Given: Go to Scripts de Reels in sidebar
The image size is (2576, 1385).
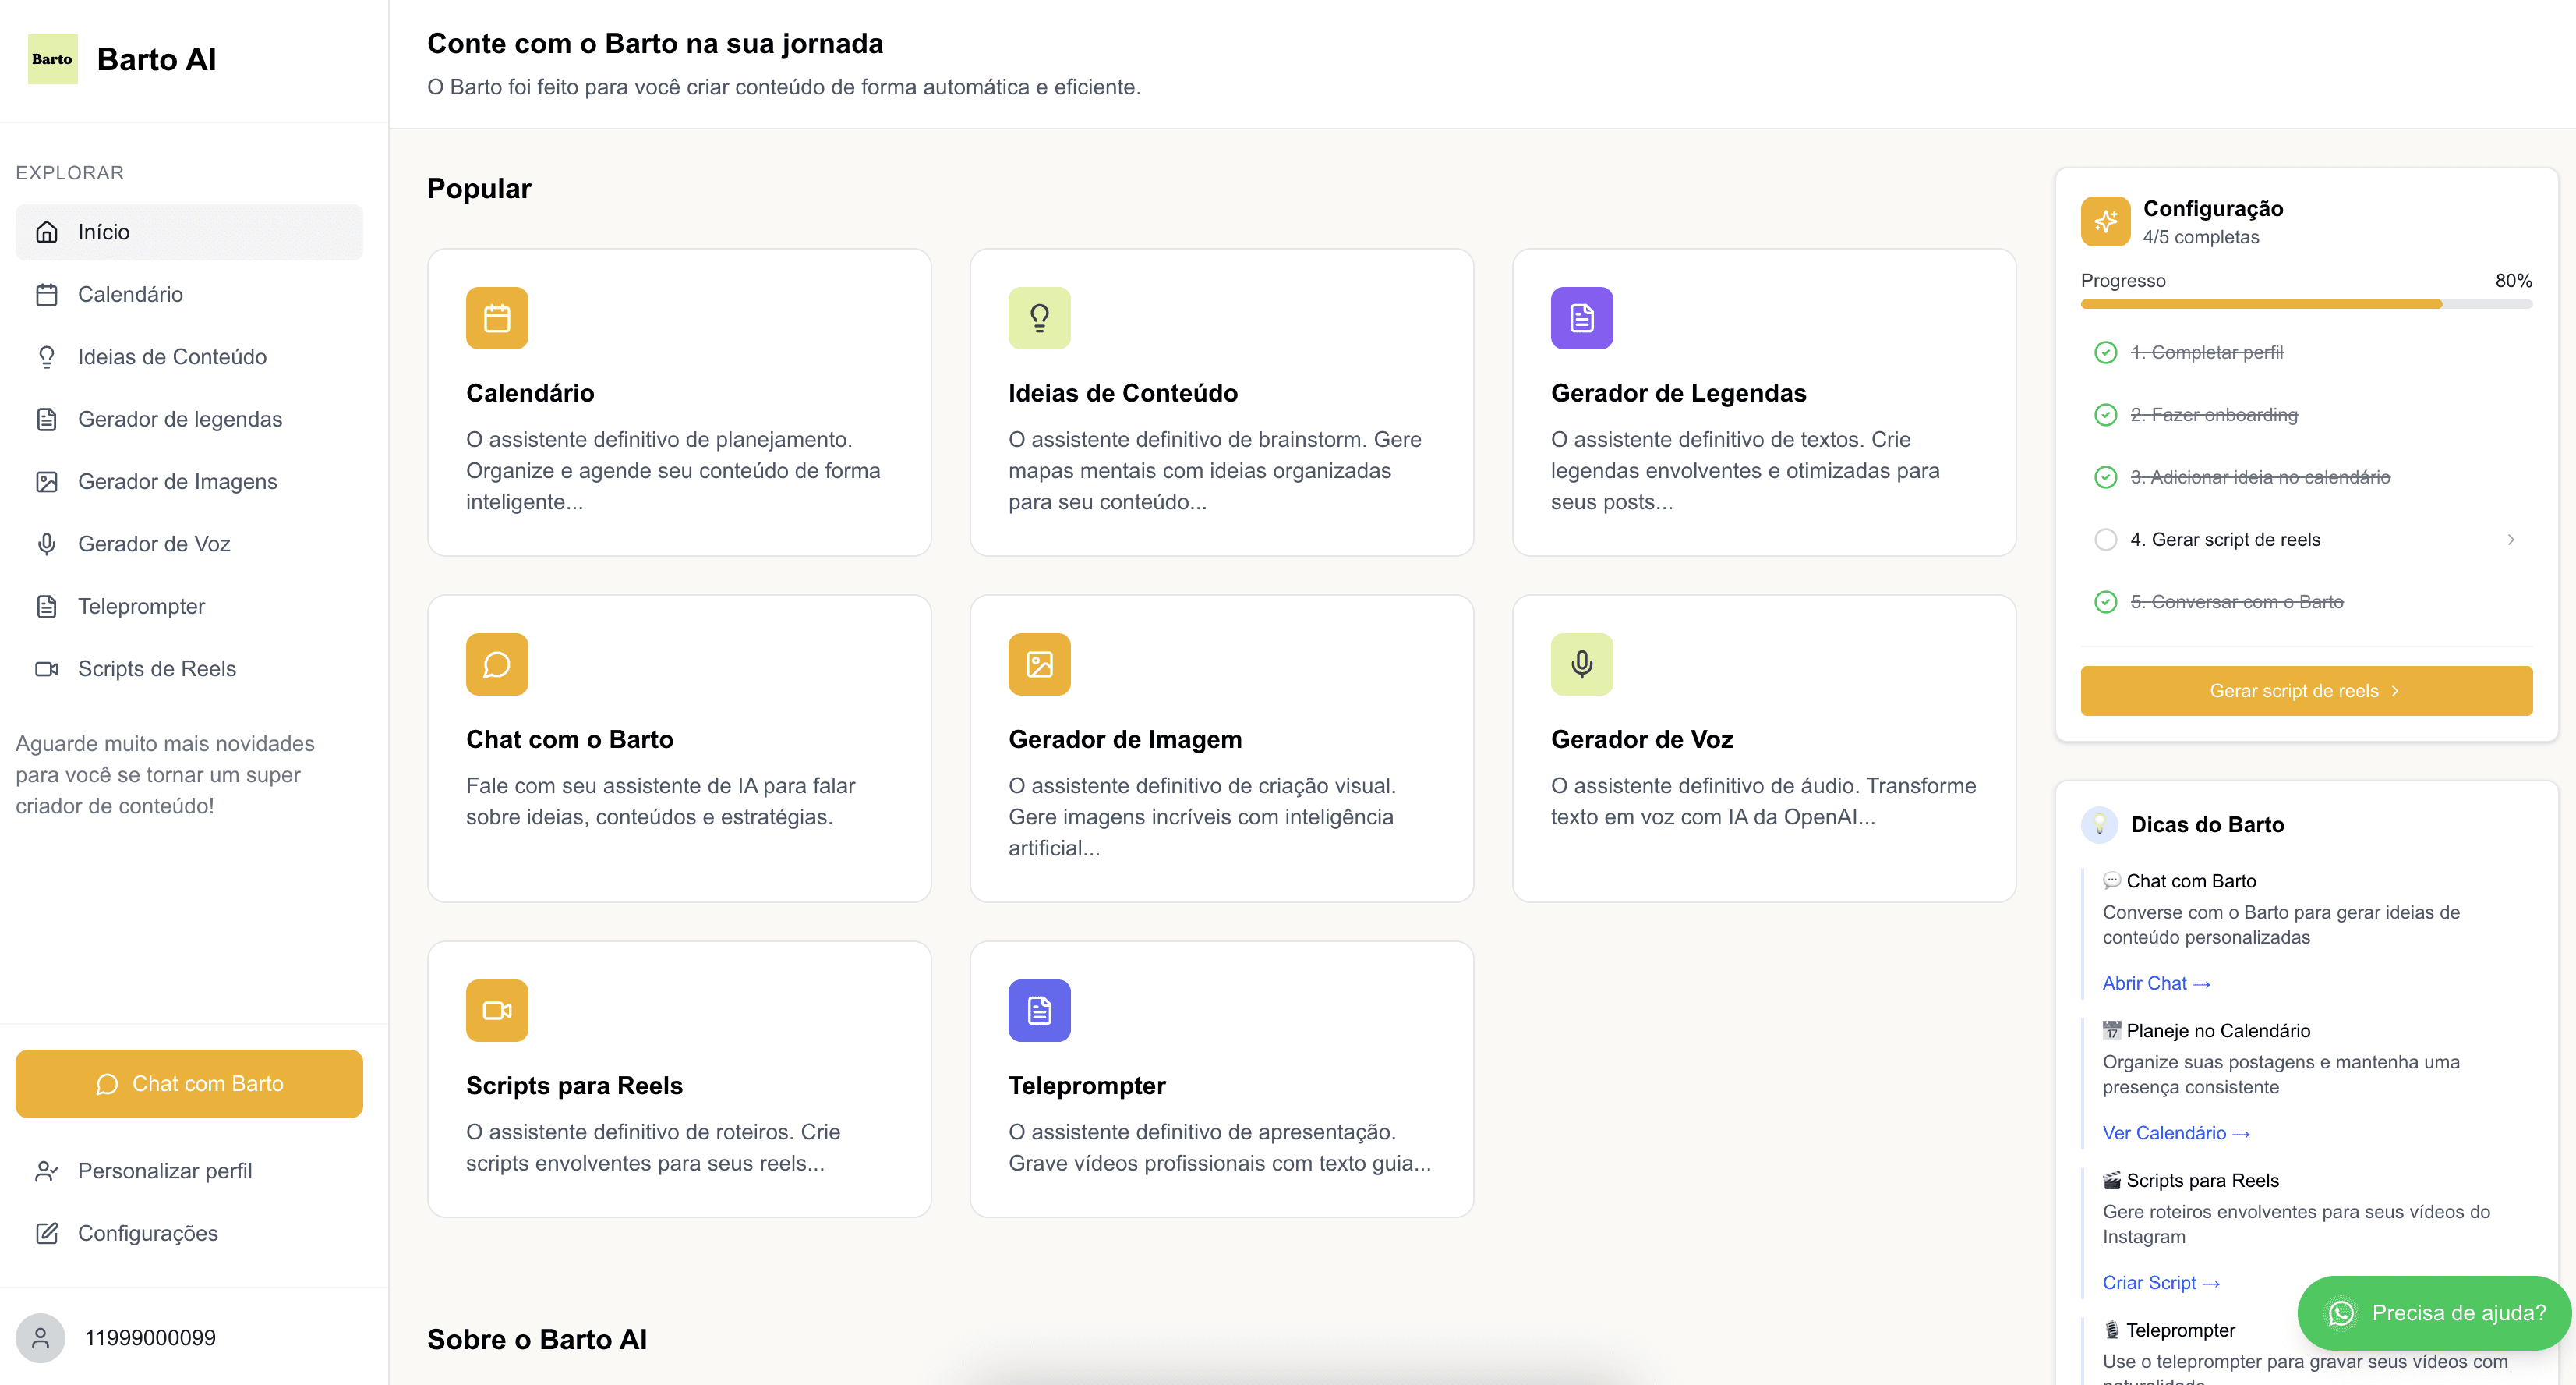Looking at the screenshot, I should coord(189,668).
